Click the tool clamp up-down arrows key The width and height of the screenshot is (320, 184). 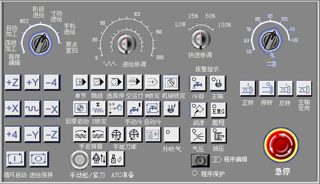pyautogui.click(x=99, y=158)
